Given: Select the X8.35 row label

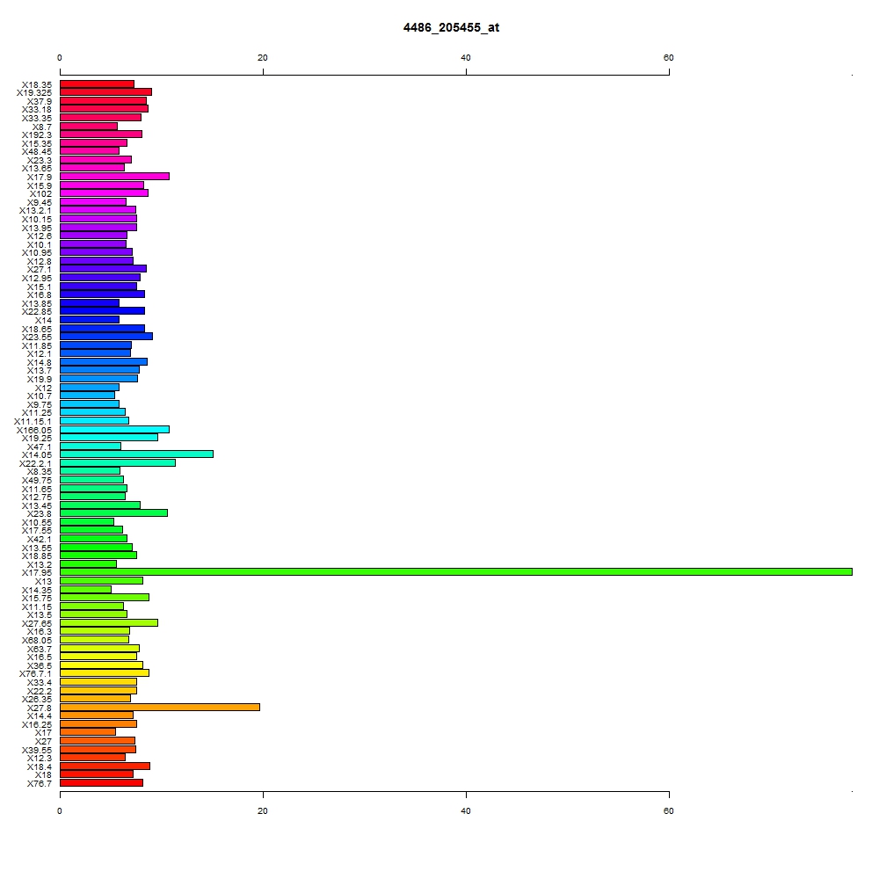Looking at the screenshot, I should [40, 471].
